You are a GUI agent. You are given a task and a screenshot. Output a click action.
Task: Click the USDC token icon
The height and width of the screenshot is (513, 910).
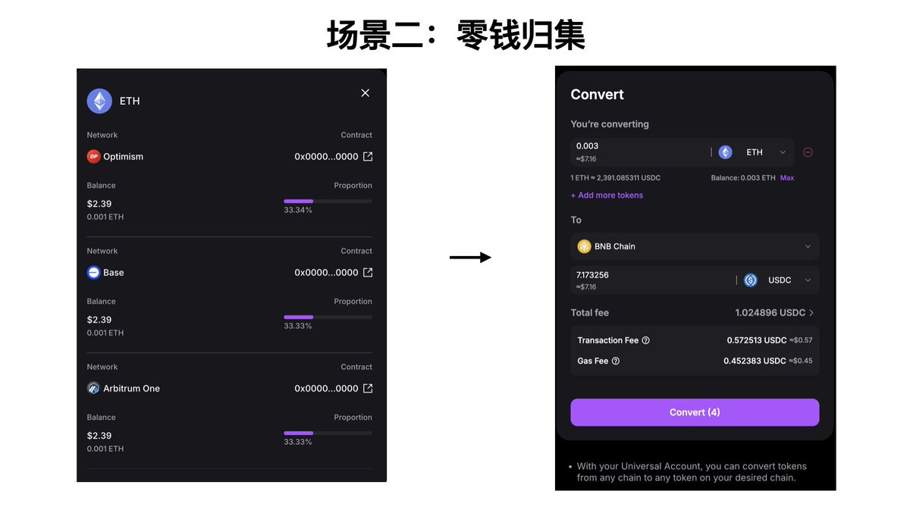[751, 280]
